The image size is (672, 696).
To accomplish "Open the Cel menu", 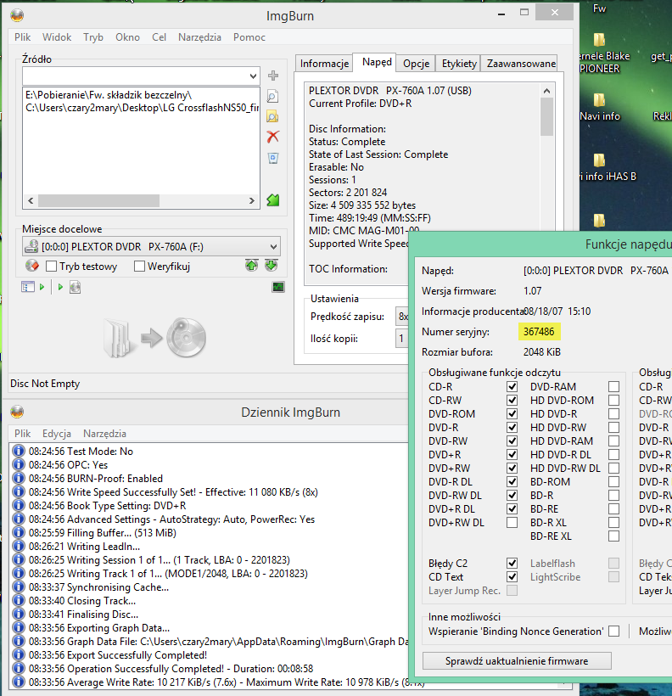I will click(x=159, y=37).
